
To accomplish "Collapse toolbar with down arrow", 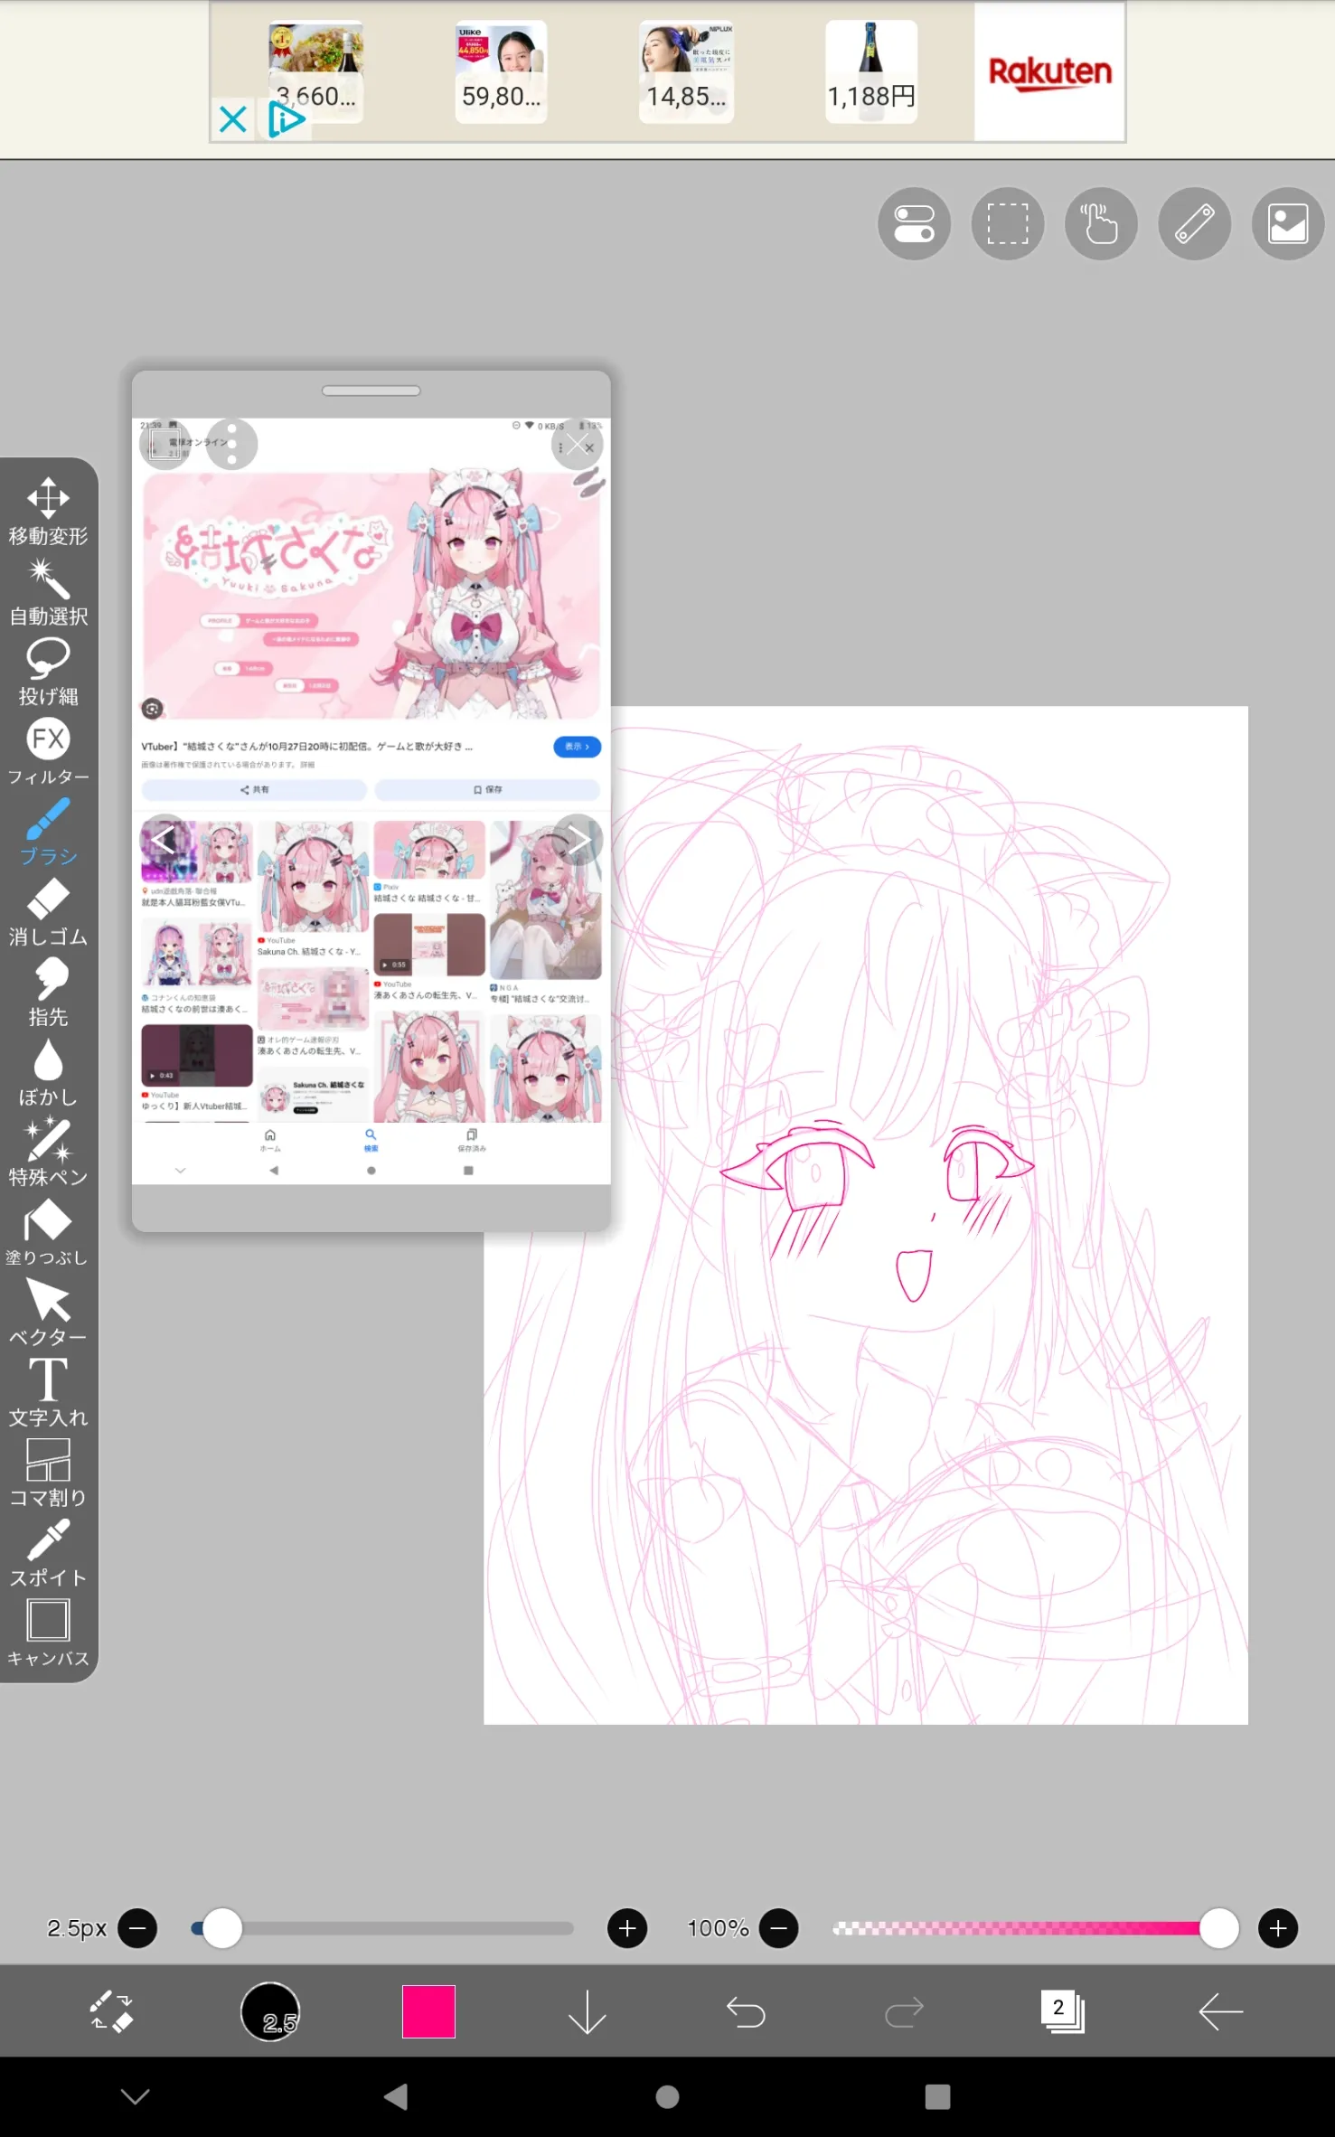I will (x=588, y=2012).
